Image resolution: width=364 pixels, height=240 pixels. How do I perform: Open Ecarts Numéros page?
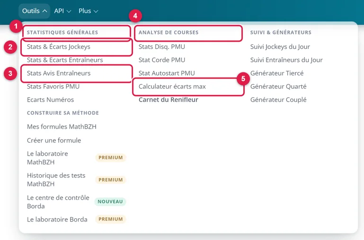coord(50,99)
